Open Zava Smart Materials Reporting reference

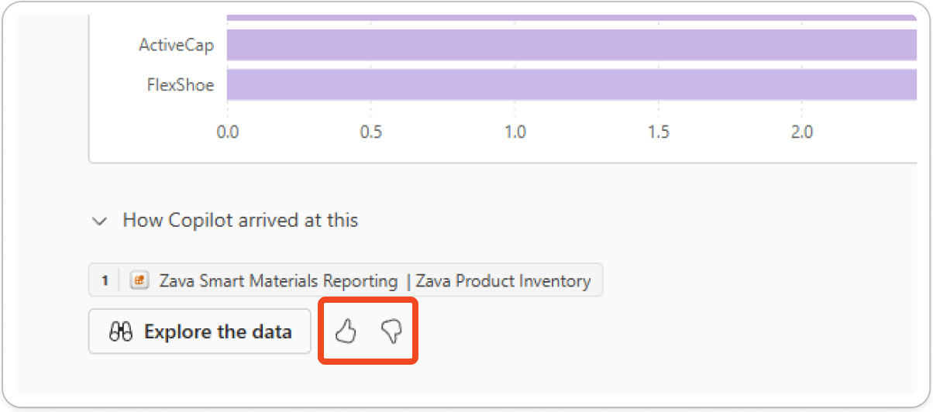click(278, 280)
